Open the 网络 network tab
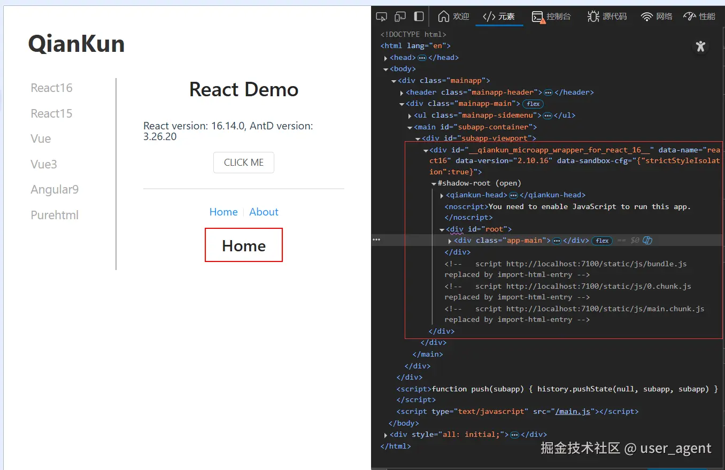The width and height of the screenshot is (725, 470). 657,17
